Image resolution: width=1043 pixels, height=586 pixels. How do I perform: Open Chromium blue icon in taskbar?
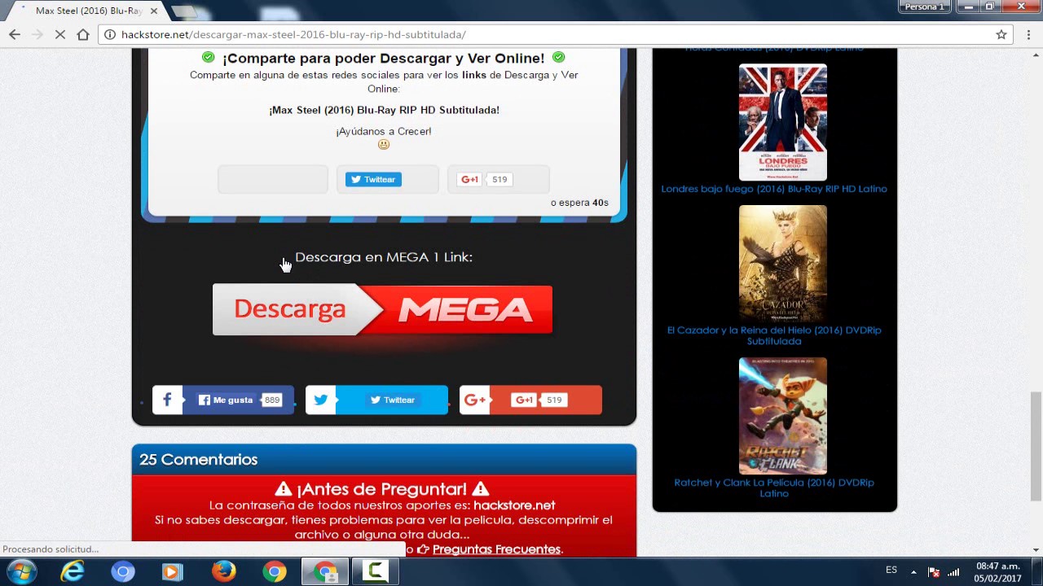[x=123, y=572]
